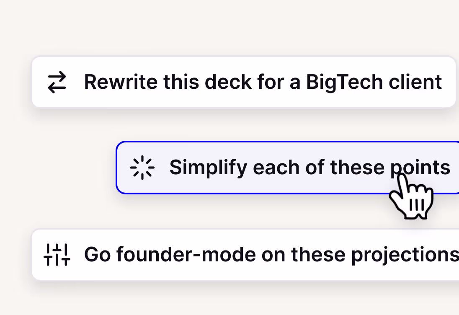Choose the icon left of 'Rewrite this deck'
The width and height of the screenshot is (459, 315).
tap(57, 82)
